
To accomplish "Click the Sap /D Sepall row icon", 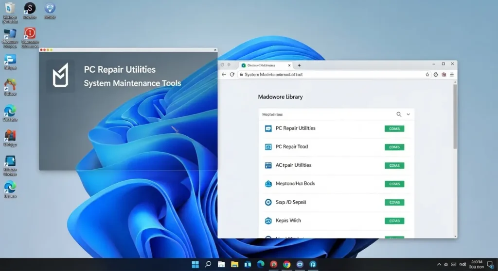I will click(x=268, y=202).
